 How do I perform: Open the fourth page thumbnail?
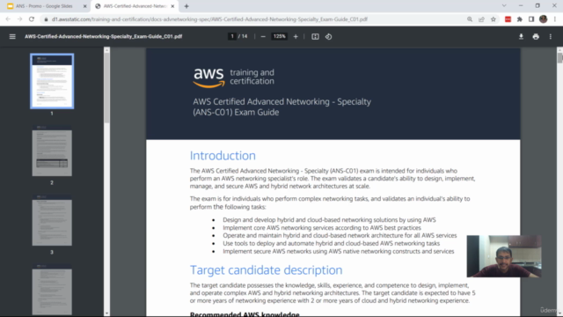click(52, 290)
